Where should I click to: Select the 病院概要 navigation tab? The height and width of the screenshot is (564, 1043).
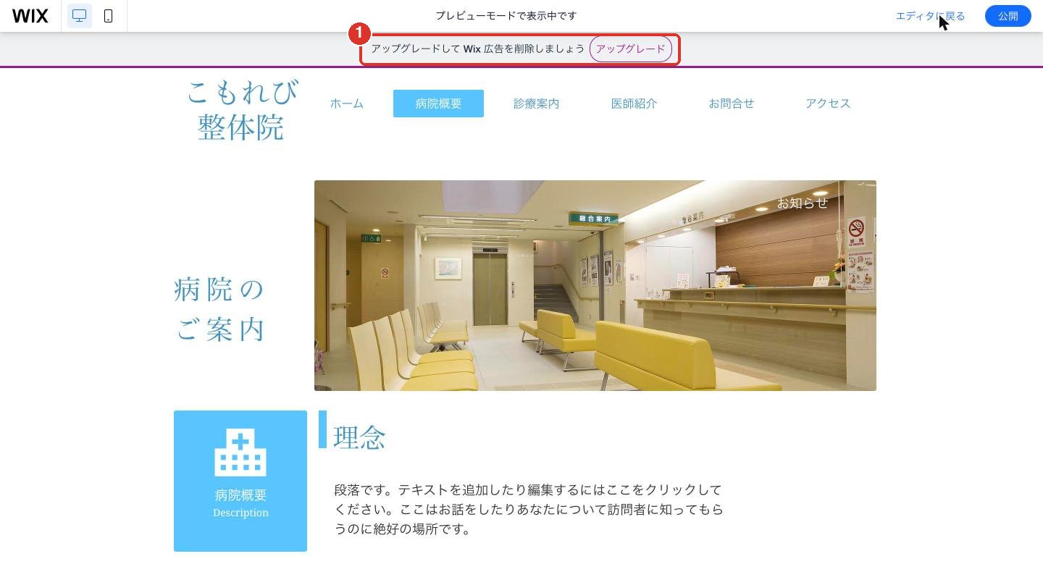[x=438, y=104]
